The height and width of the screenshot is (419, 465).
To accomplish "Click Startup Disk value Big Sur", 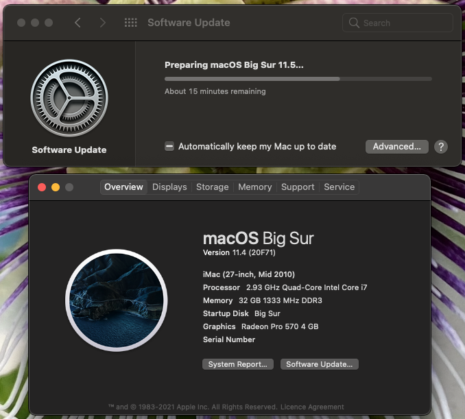I will click(x=267, y=313).
